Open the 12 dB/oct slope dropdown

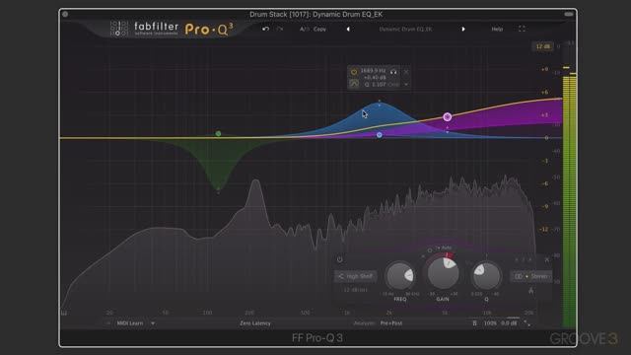tap(355, 290)
